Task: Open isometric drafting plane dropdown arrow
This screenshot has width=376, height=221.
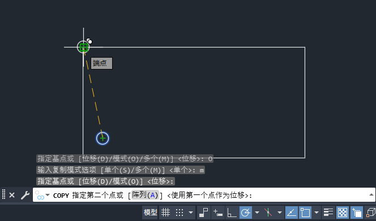Action: [280, 212]
